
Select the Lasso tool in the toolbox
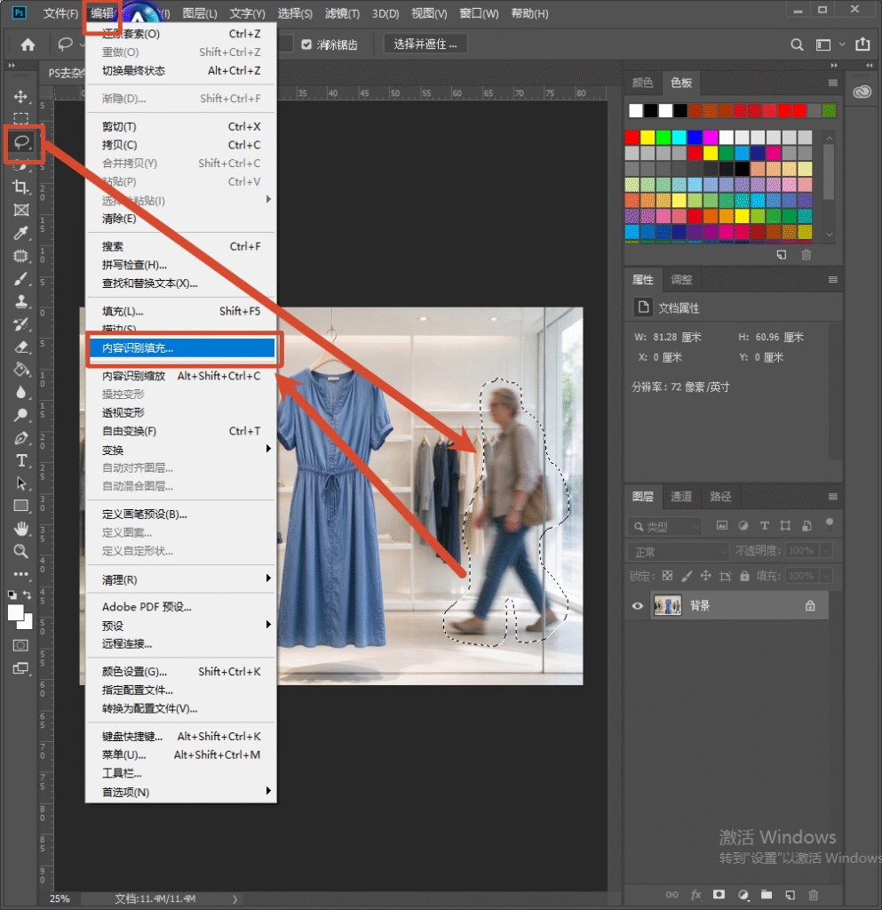pos(21,141)
